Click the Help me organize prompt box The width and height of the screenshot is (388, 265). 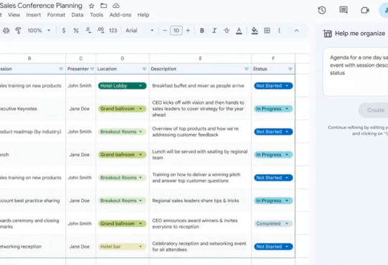356,72
